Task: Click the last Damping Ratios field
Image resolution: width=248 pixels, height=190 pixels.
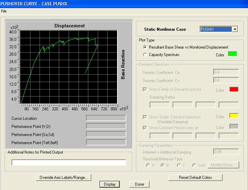Action: 229,105
